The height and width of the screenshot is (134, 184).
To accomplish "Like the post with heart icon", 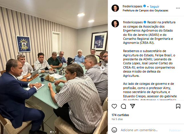I will tap(114, 106).
